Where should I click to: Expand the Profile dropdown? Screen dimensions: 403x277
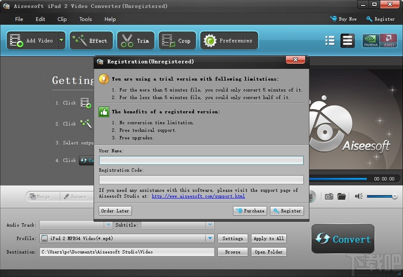(210, 238)
